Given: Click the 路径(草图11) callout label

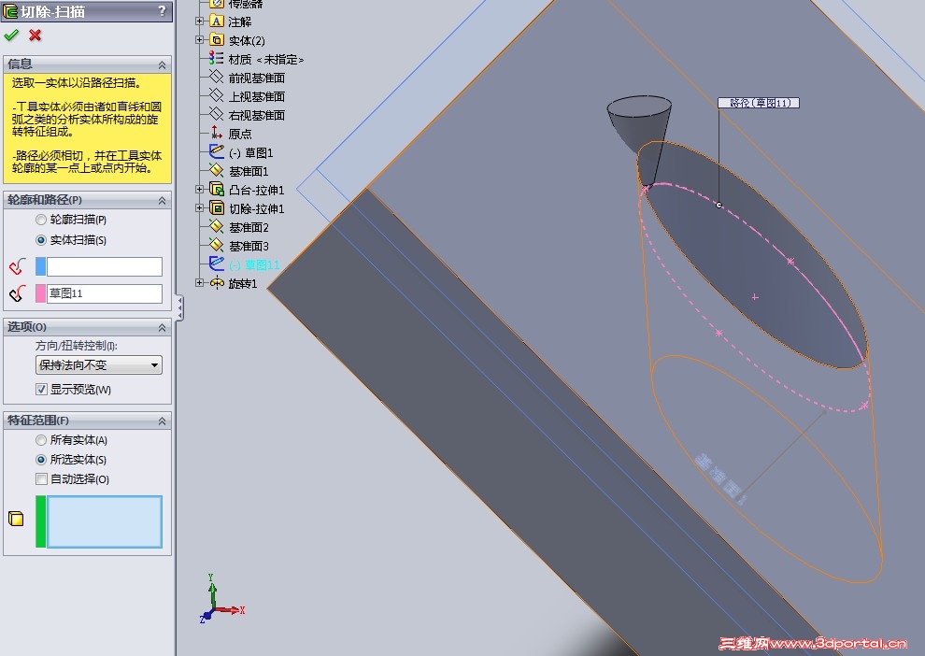Looking at the screenshot, I should pyautogui.click(x=759, y=103).
